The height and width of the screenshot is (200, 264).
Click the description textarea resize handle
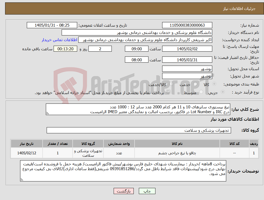click(x=47, y=113)
